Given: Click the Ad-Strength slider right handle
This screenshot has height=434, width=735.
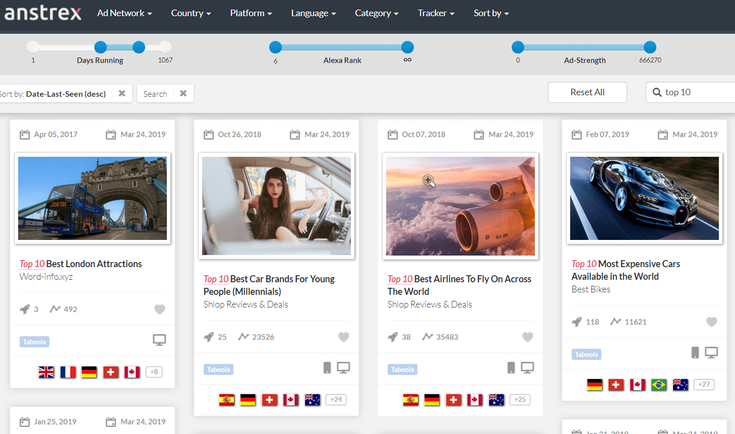Looking at the screenshot, I should pos(650,47).
